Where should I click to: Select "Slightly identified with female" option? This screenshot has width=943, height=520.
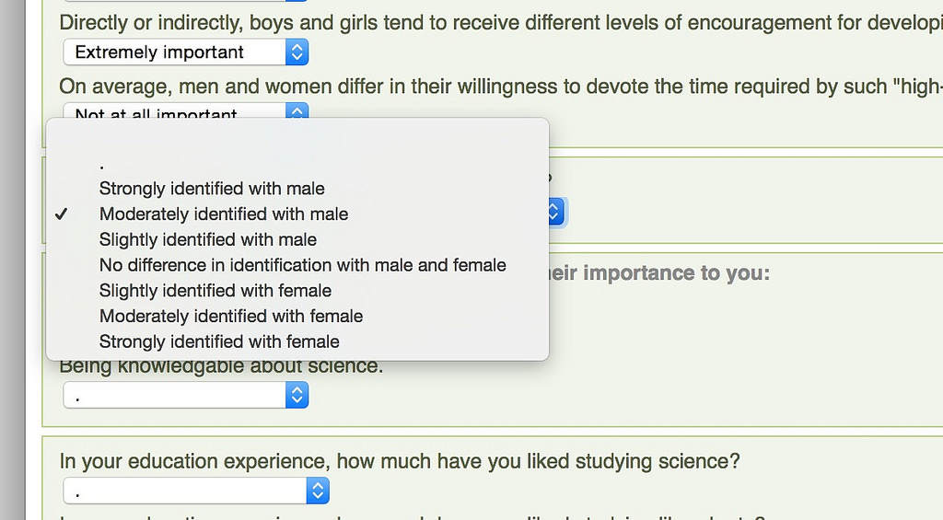pyautogui.click(x=215, y=291)
